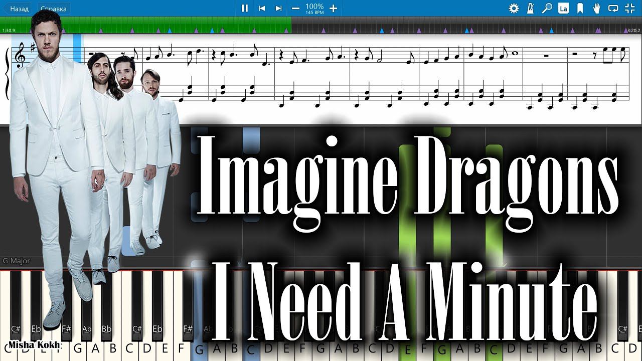Toggle note labels with the La icon
Screen dimensions: 642x361
pyautogui.click(x=563, y=8)
